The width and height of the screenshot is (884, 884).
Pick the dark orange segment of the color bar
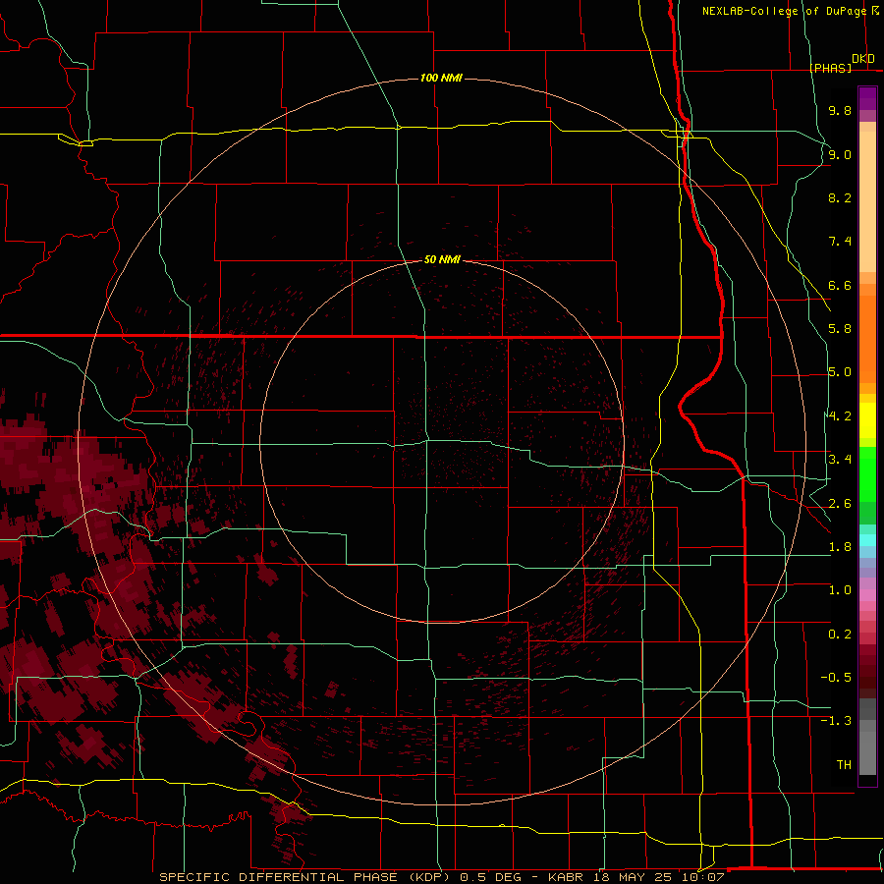coord(867,338)
